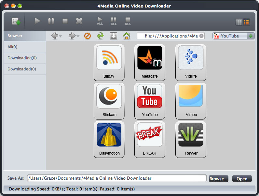Screen dimensions: 259x196
Task: Click the download video arrow icon
Action: [x=114, y=36]
